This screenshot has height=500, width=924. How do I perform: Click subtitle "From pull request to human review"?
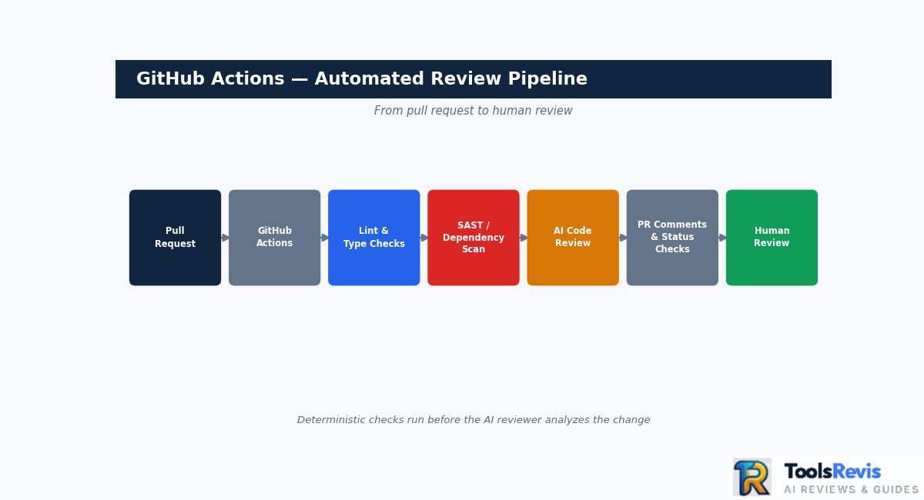[x=474, y=111]
